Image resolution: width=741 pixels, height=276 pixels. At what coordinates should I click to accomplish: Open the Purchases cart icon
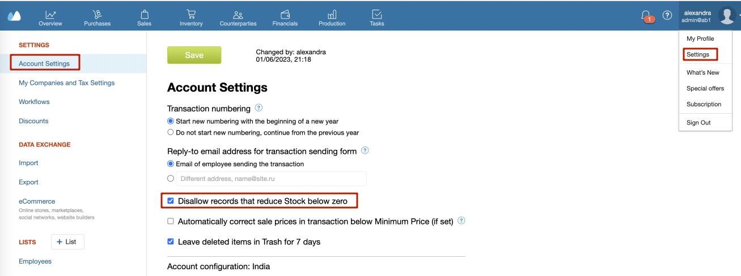coord(98,14)
